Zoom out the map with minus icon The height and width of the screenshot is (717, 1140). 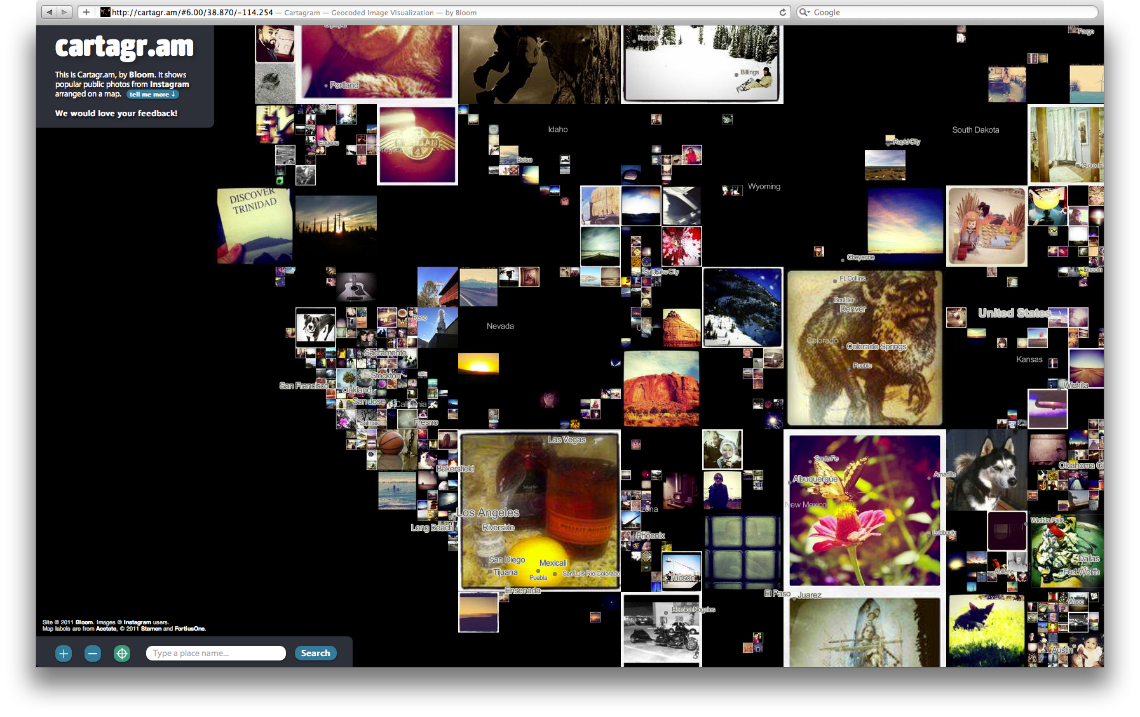pyautogui.click(x=93, y=653)
